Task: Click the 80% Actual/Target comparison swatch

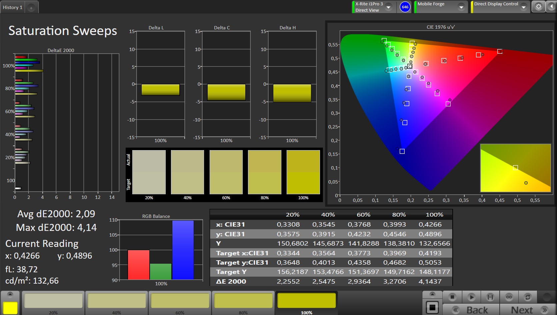Action: click(265, 172)
